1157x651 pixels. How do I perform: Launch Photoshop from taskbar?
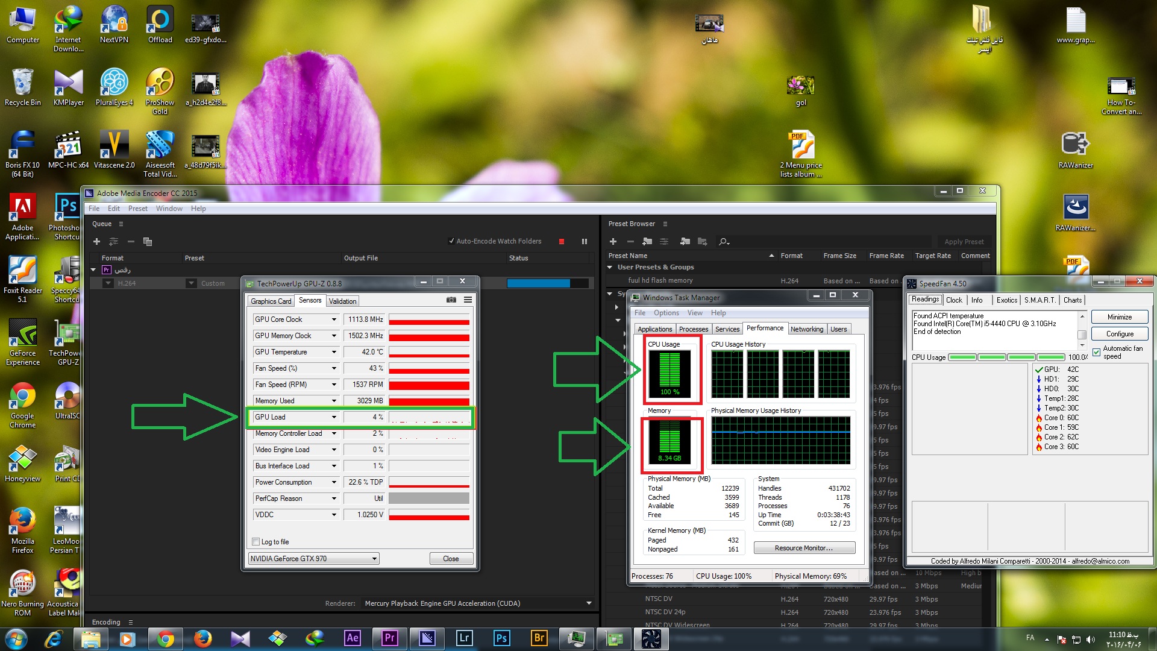[x=501, y=638]
